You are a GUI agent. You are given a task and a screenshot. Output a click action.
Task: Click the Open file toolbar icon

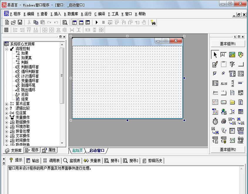tap(14, 22)
